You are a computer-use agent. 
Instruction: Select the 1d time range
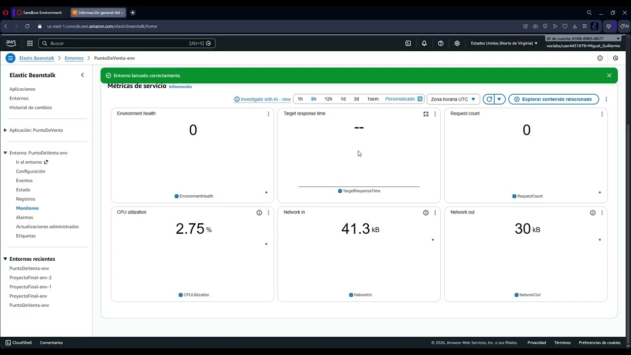[343, 99]
